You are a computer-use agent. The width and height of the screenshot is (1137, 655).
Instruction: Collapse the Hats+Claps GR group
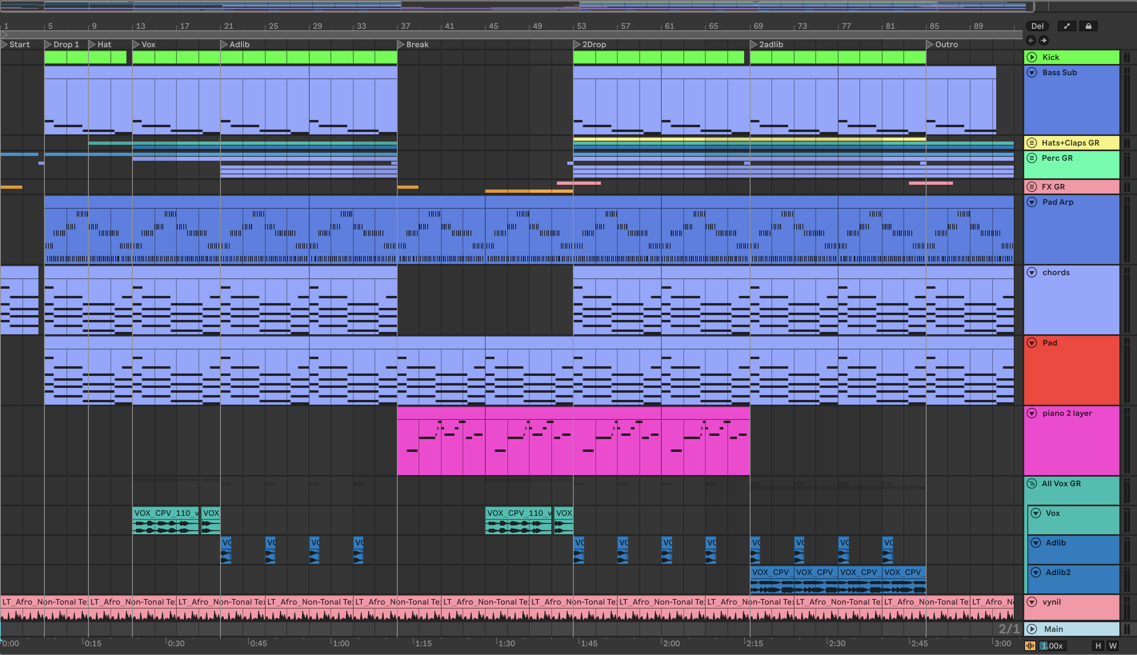pos(1032,143)
